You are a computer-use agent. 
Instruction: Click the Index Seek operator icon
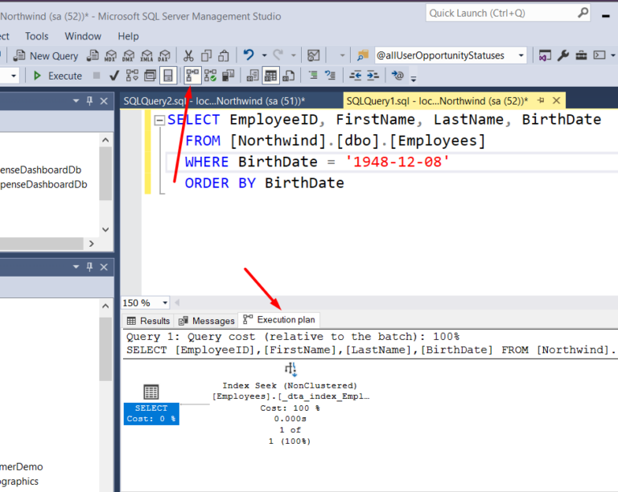click(290, 368)
